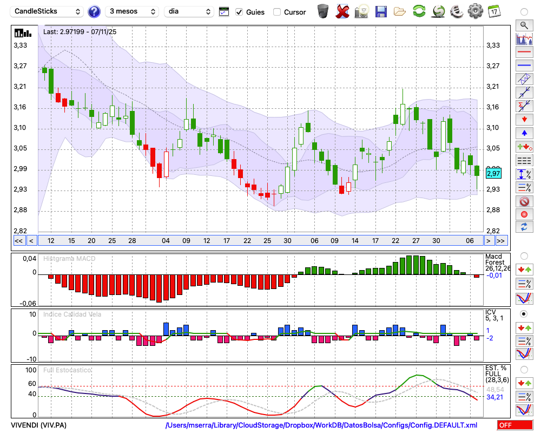The image size is (541, 433).
Task: Click the camera snapshot icon
Action: click(x=361, y=11)
